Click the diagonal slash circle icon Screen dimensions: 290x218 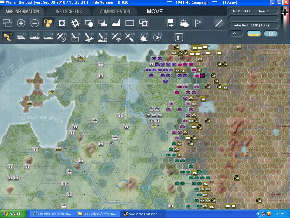[219, 23]
